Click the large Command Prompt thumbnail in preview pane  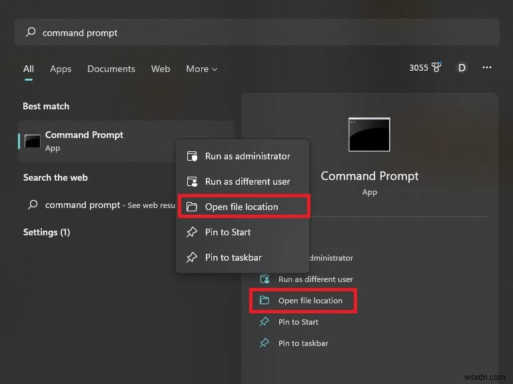click(x=369, y=135)
